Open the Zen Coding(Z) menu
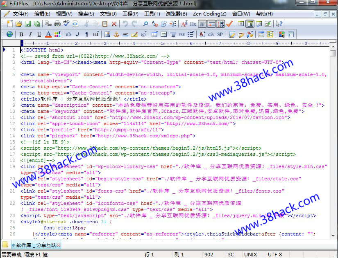 [209, 14]
